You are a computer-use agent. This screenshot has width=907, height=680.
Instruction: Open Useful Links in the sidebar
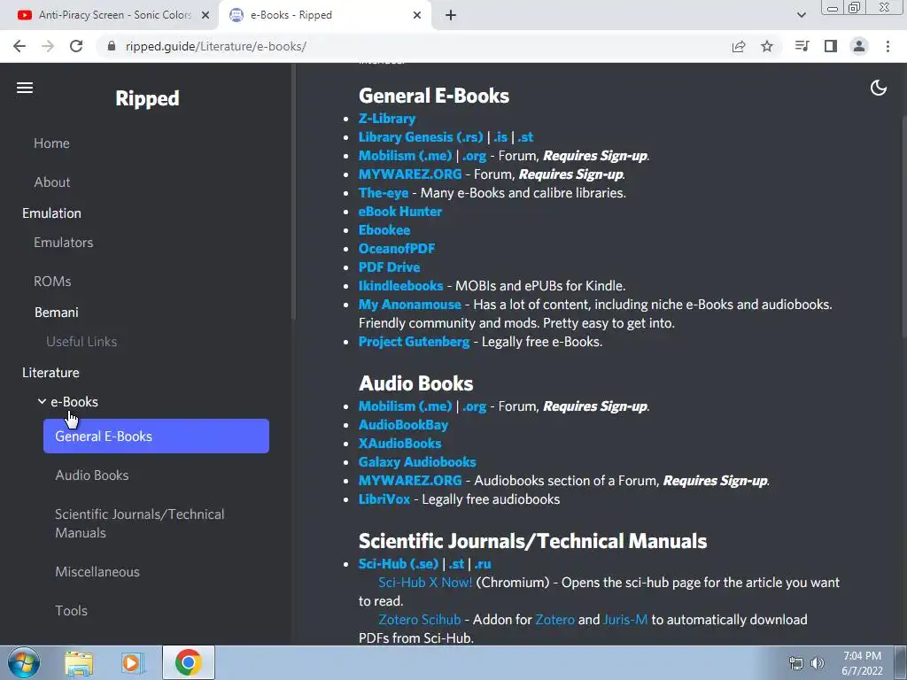[x=81, y=342]
